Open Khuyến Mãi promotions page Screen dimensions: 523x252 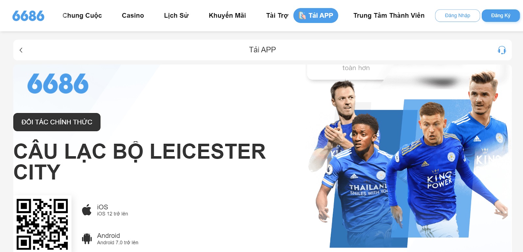pyautogui.click(x=227, y=15)
